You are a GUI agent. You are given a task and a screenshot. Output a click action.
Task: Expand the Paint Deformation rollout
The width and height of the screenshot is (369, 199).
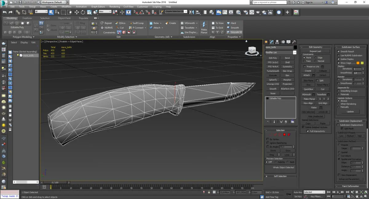[x=351, y=186]
